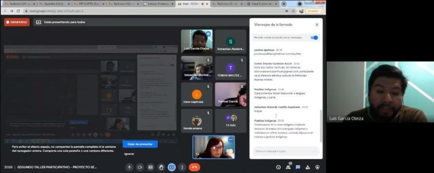Switch to the Instituto Profesional browser tab
The height and width of the screenshot is (173, 434).
(158, 4)
